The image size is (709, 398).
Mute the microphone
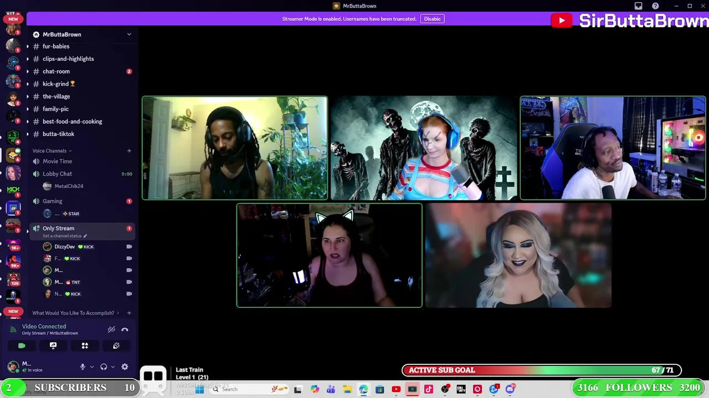click(83, 366)
